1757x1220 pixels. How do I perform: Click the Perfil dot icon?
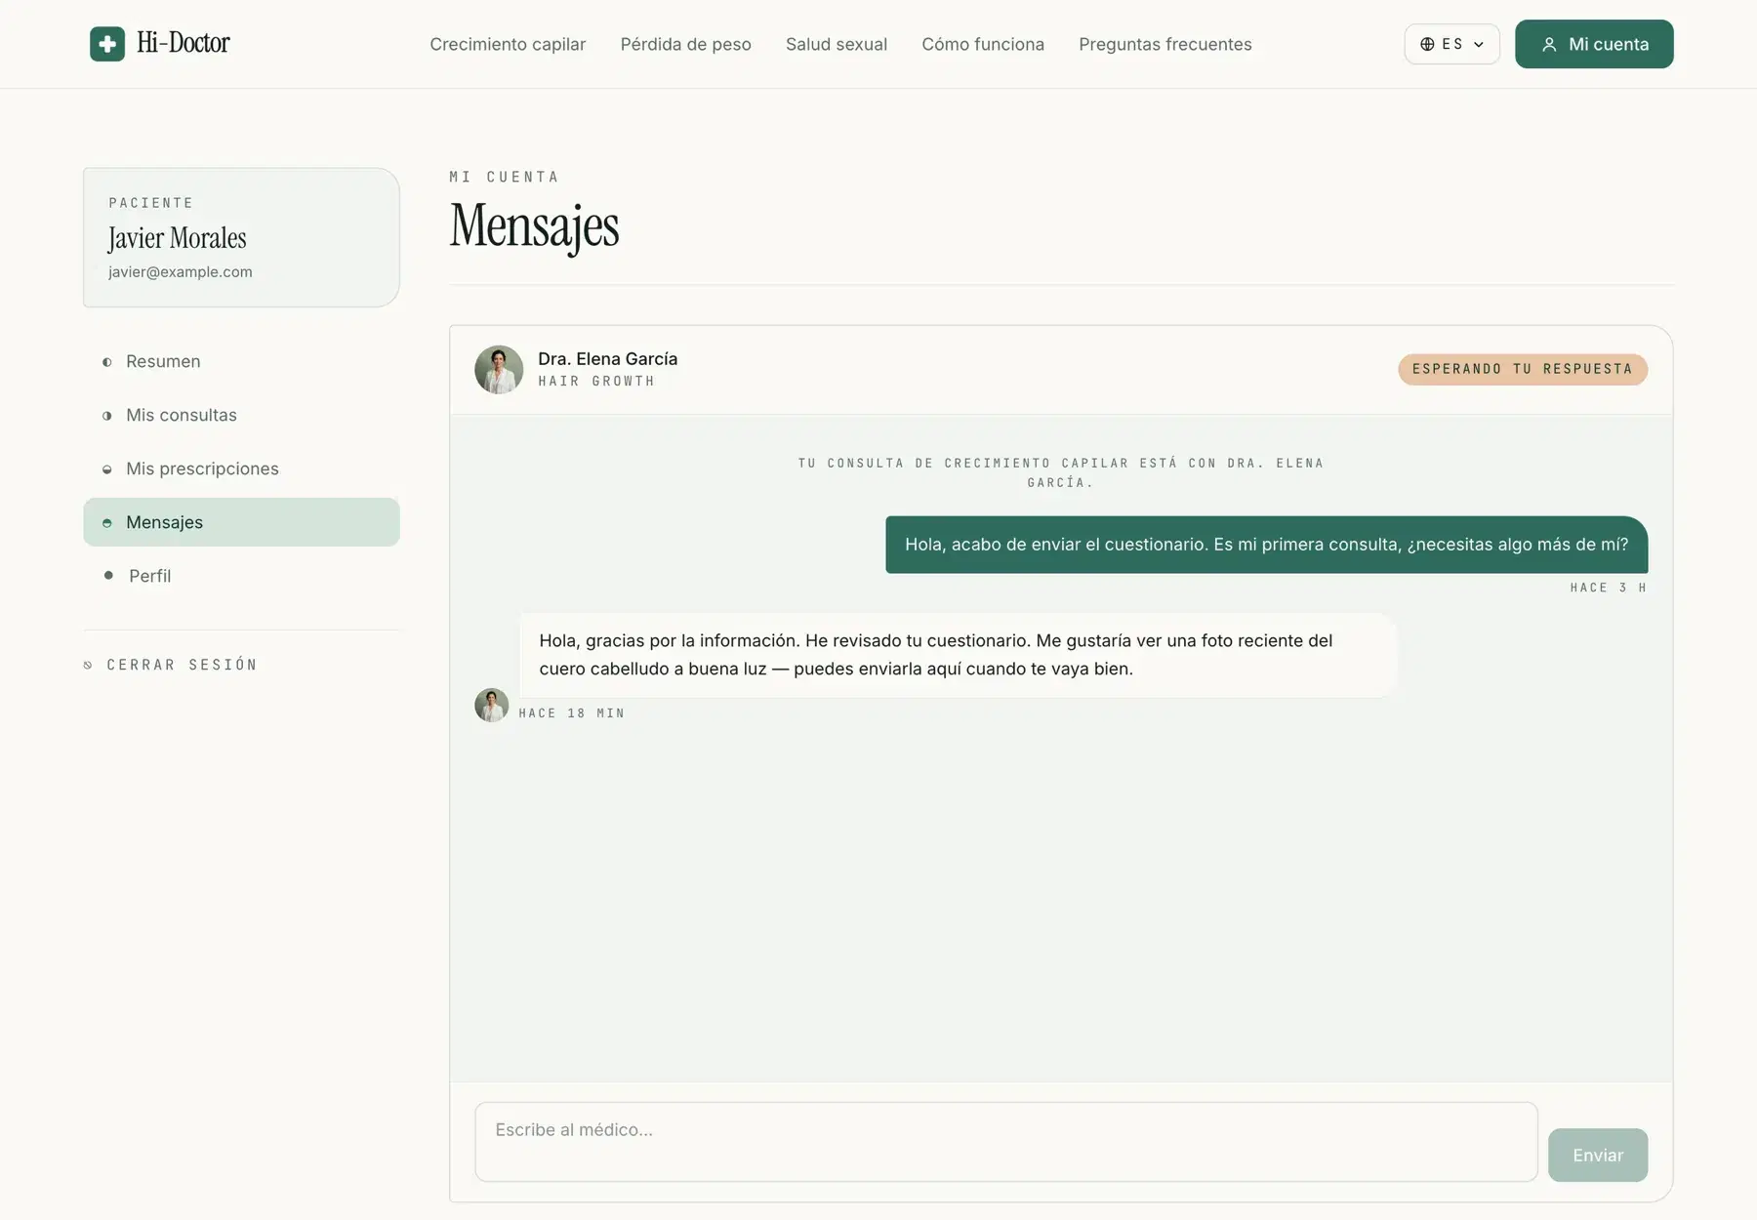point(107,575)
